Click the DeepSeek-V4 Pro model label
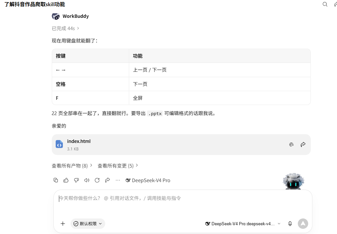The width and height of the screenshot is (337, 234). pyautogui.click(x=148, y=180)
